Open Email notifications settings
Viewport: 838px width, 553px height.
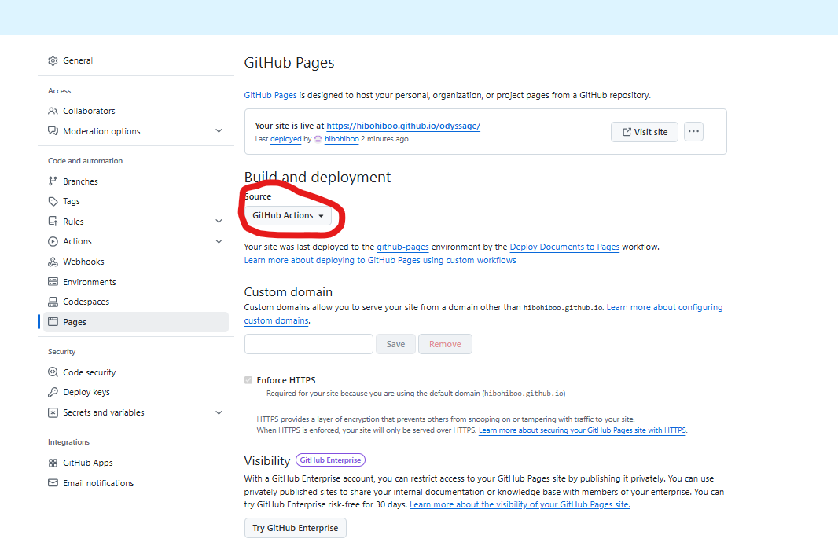[x=98, y=483]
